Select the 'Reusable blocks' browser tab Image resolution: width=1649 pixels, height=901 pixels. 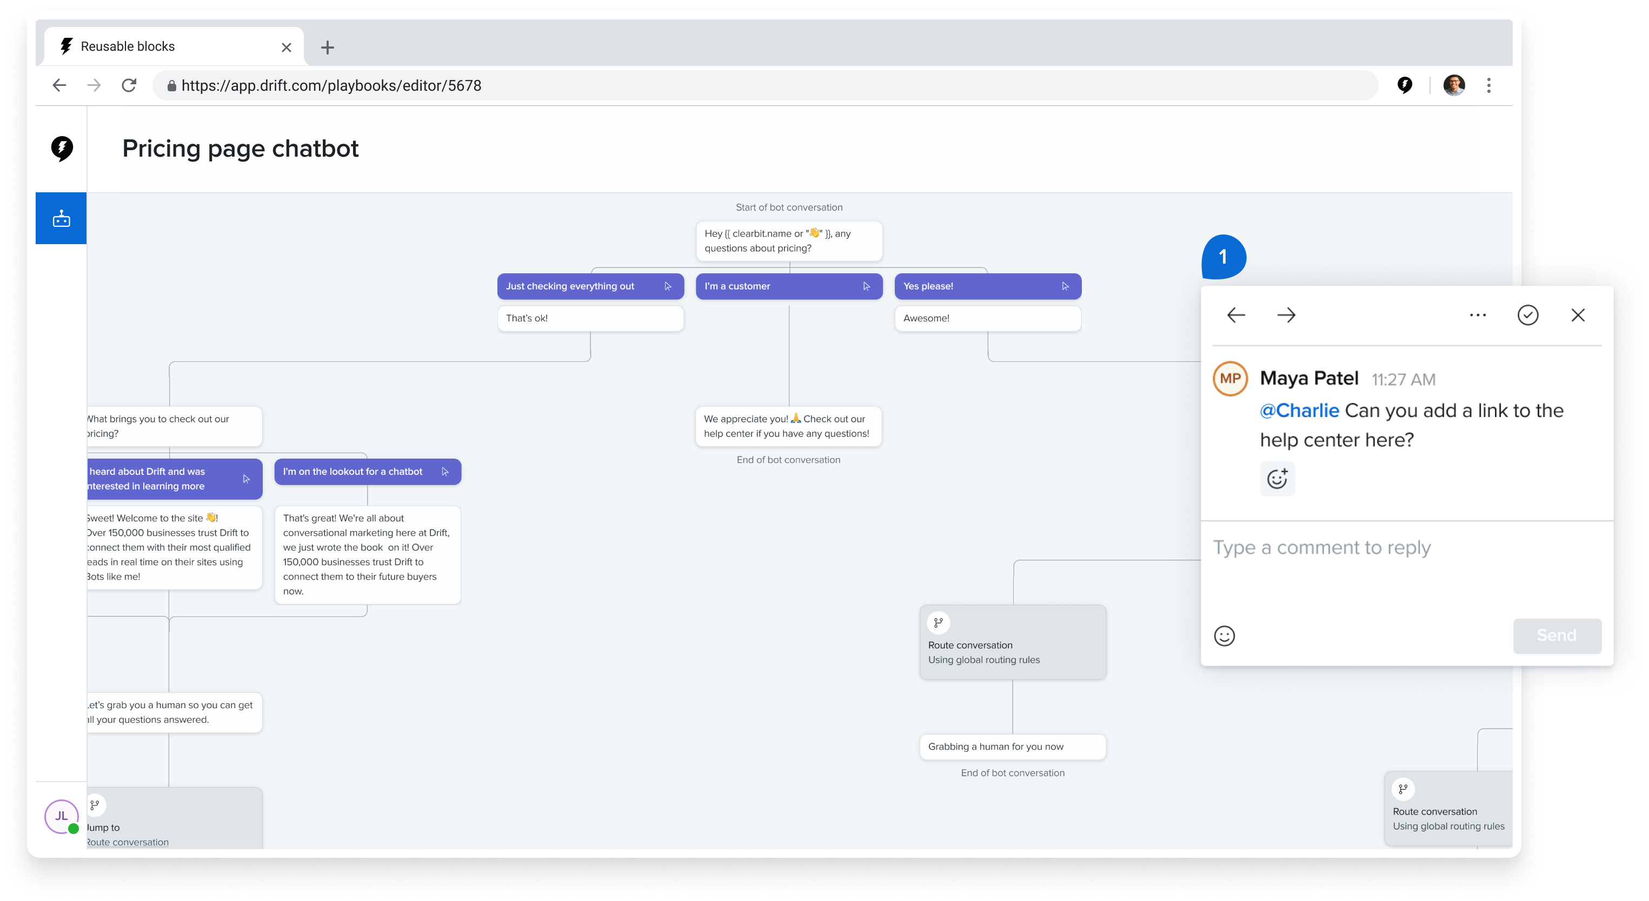[170, 46]
